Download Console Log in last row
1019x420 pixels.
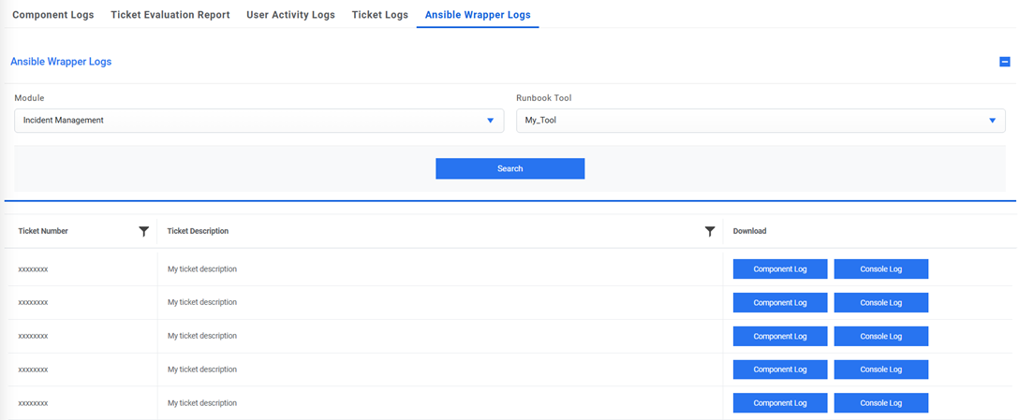click(x=880, y=403)
